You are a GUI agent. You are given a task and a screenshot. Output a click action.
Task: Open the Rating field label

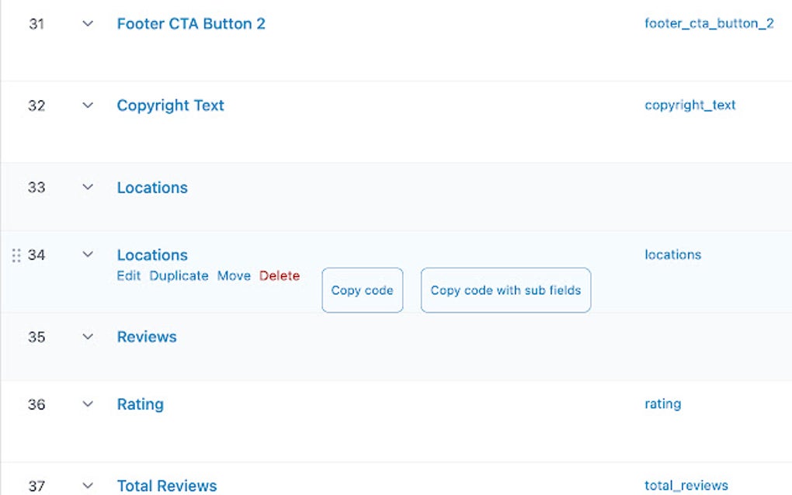coord(140,404)
